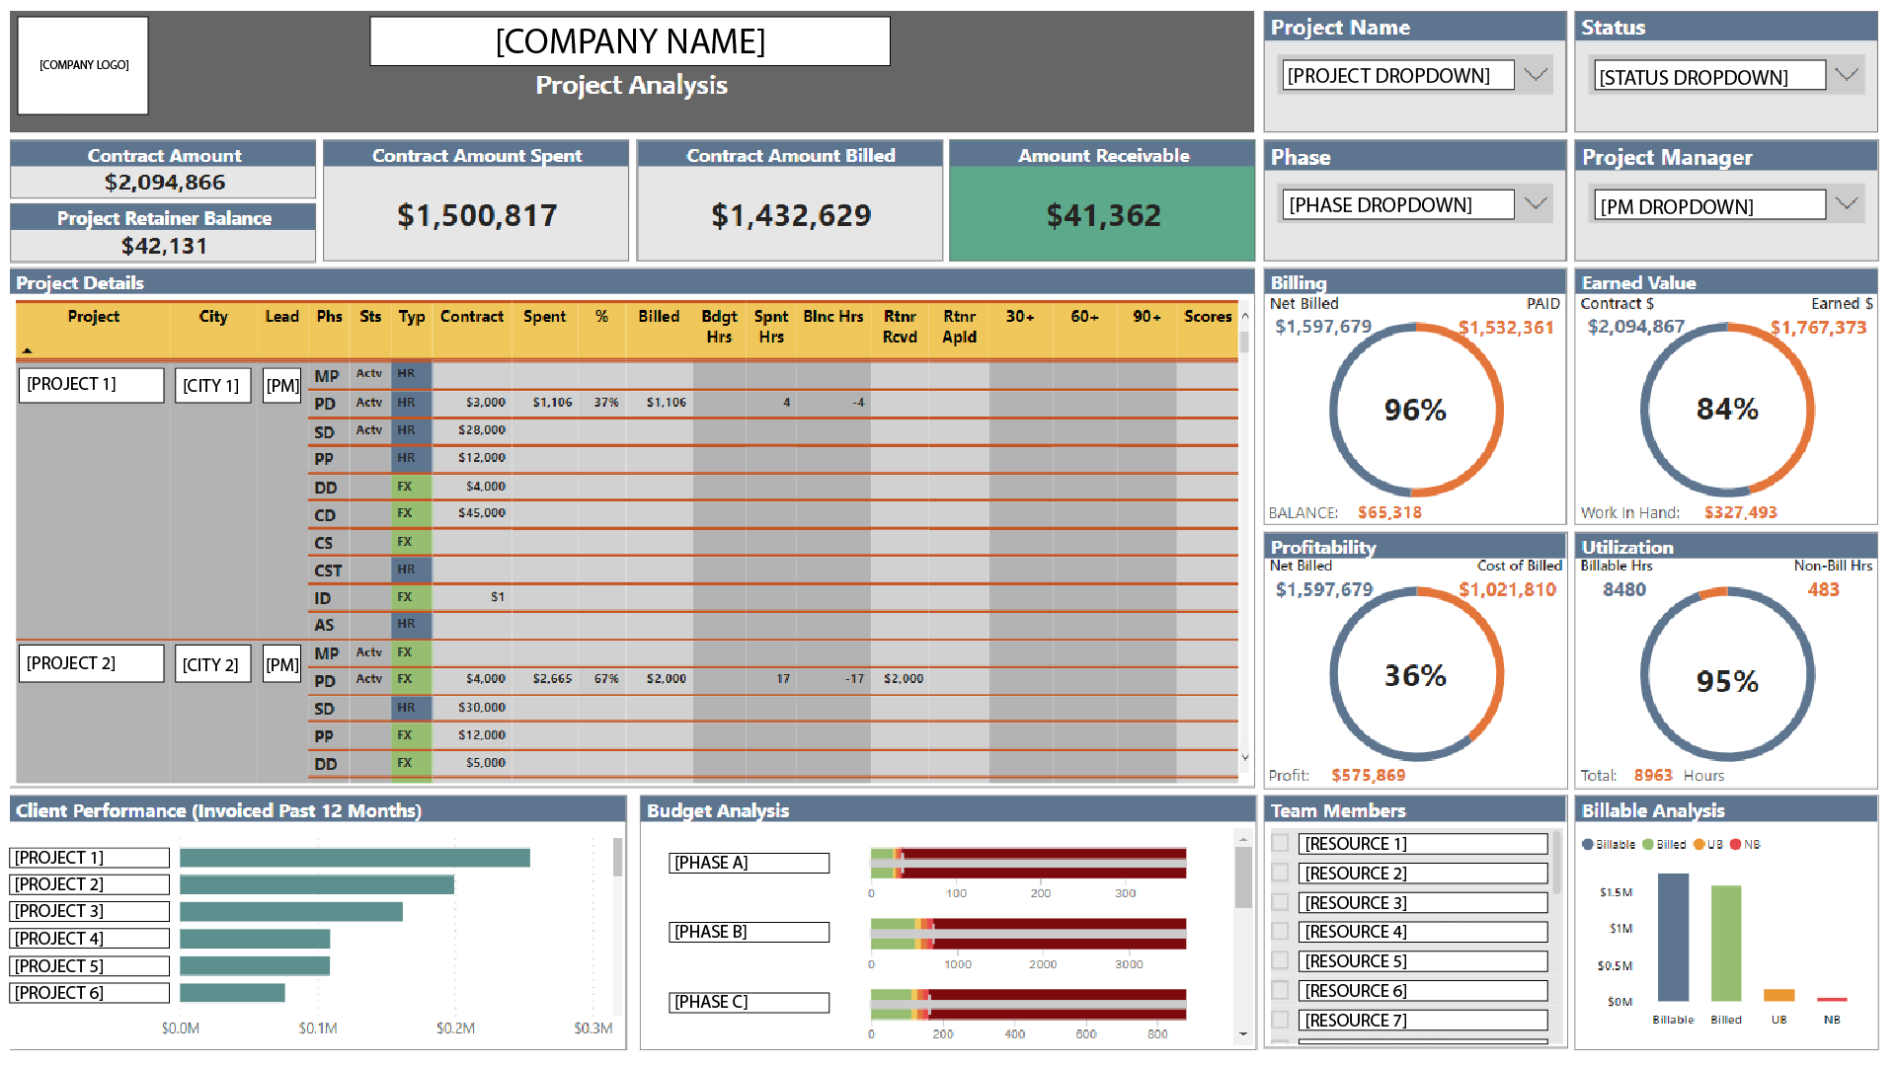Expand the Status dropdown arrow
This screenshot has width=1896, height=1066.
1846,75
